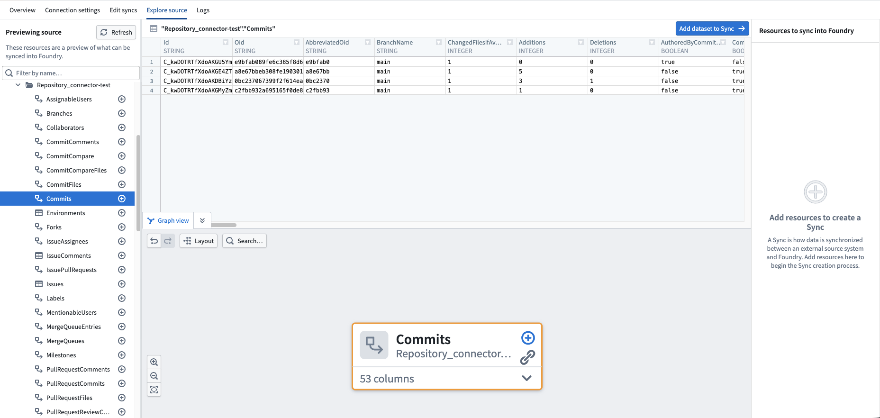Click plus icon beside Environments

pyautogui.click(x=122, y=213)
